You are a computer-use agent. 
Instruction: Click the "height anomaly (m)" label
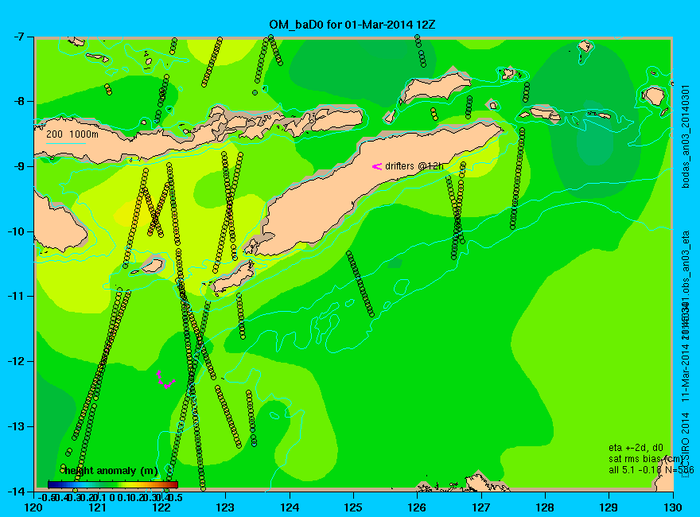(111, 471)
